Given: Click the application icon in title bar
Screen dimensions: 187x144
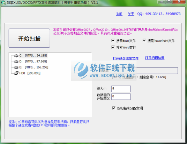Looking at the screenshot, I should click(x=3, y=2).
